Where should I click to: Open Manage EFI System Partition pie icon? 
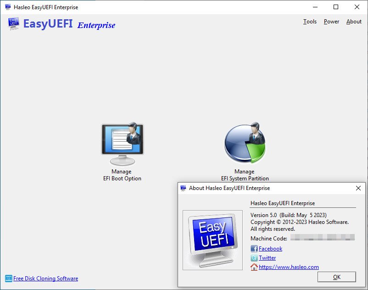[x=245, y=143]
